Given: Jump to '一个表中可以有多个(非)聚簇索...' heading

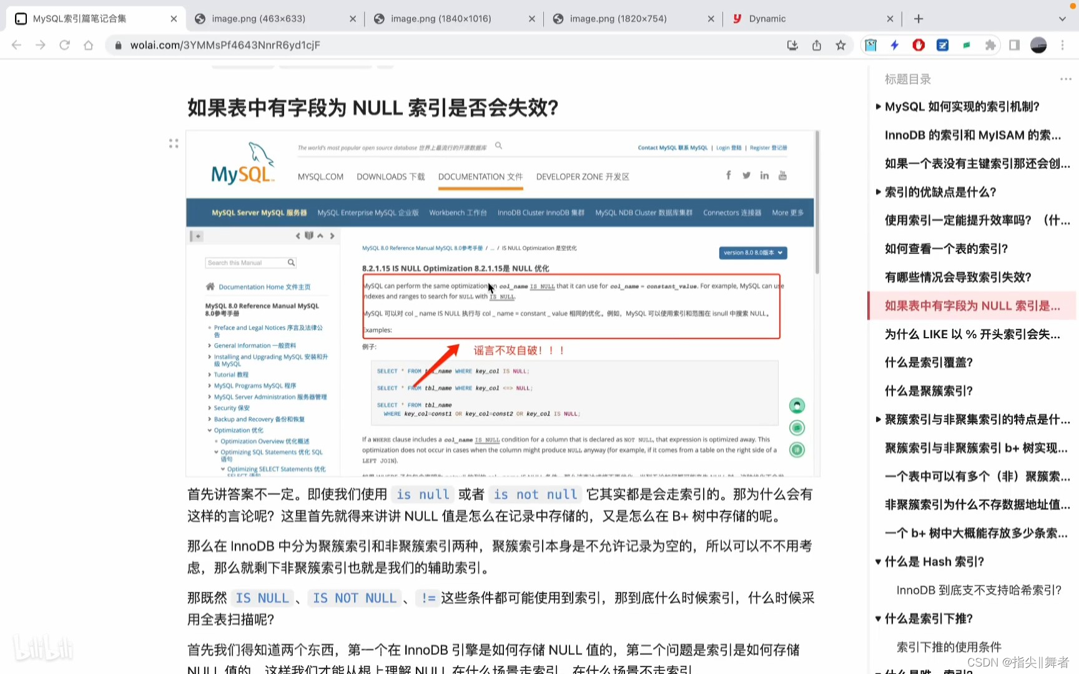Looking at the screenshot, I should (977, 477).
